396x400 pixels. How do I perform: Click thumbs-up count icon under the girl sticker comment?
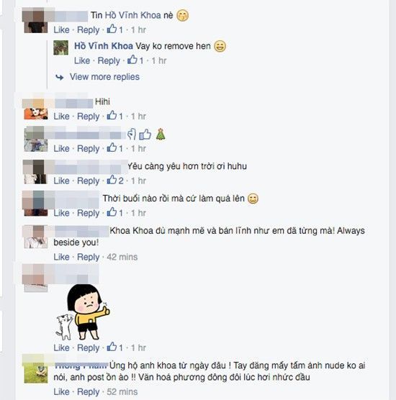(x=112, y=347)
